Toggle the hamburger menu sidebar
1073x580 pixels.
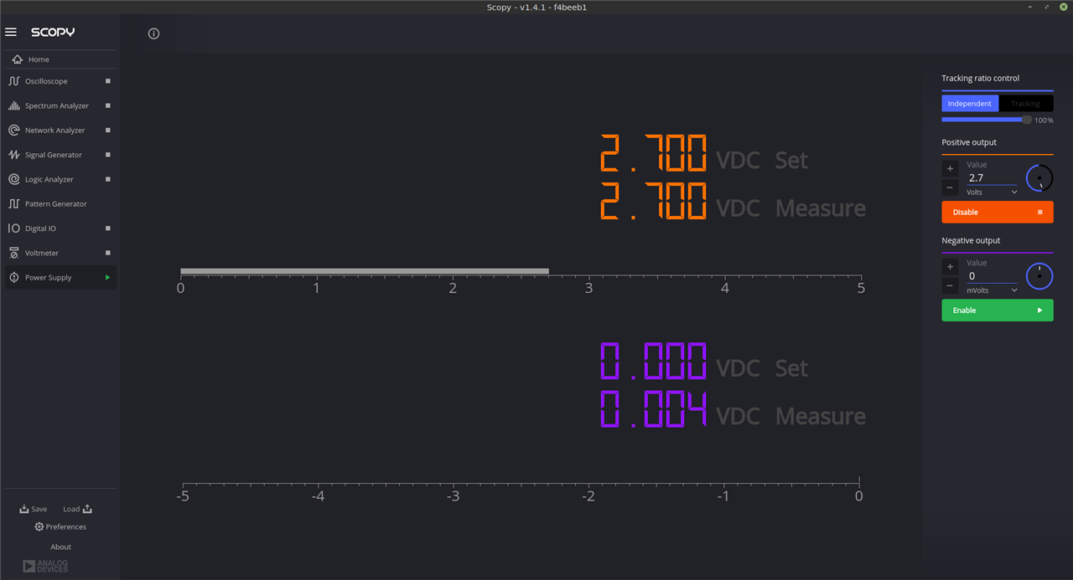(x=11, y=32)
